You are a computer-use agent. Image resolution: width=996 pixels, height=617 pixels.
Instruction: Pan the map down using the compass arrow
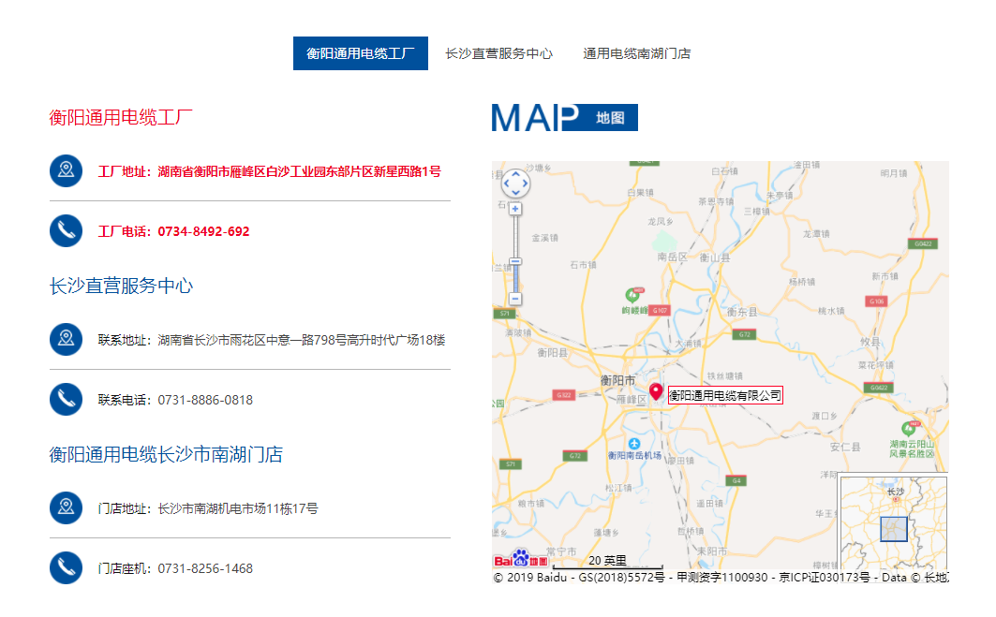514,193
